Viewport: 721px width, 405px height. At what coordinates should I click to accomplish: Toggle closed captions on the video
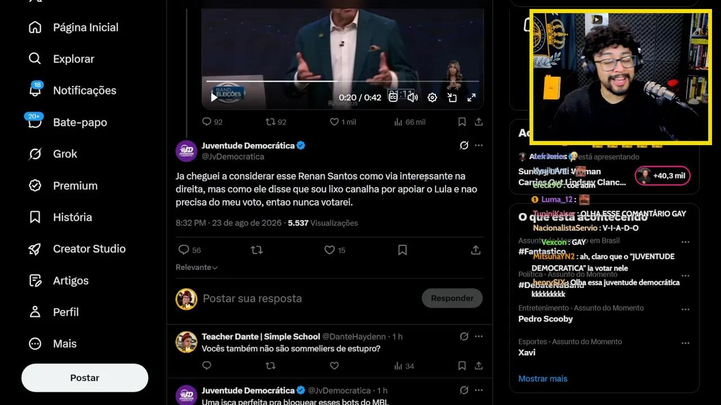[x=393, y=97]
